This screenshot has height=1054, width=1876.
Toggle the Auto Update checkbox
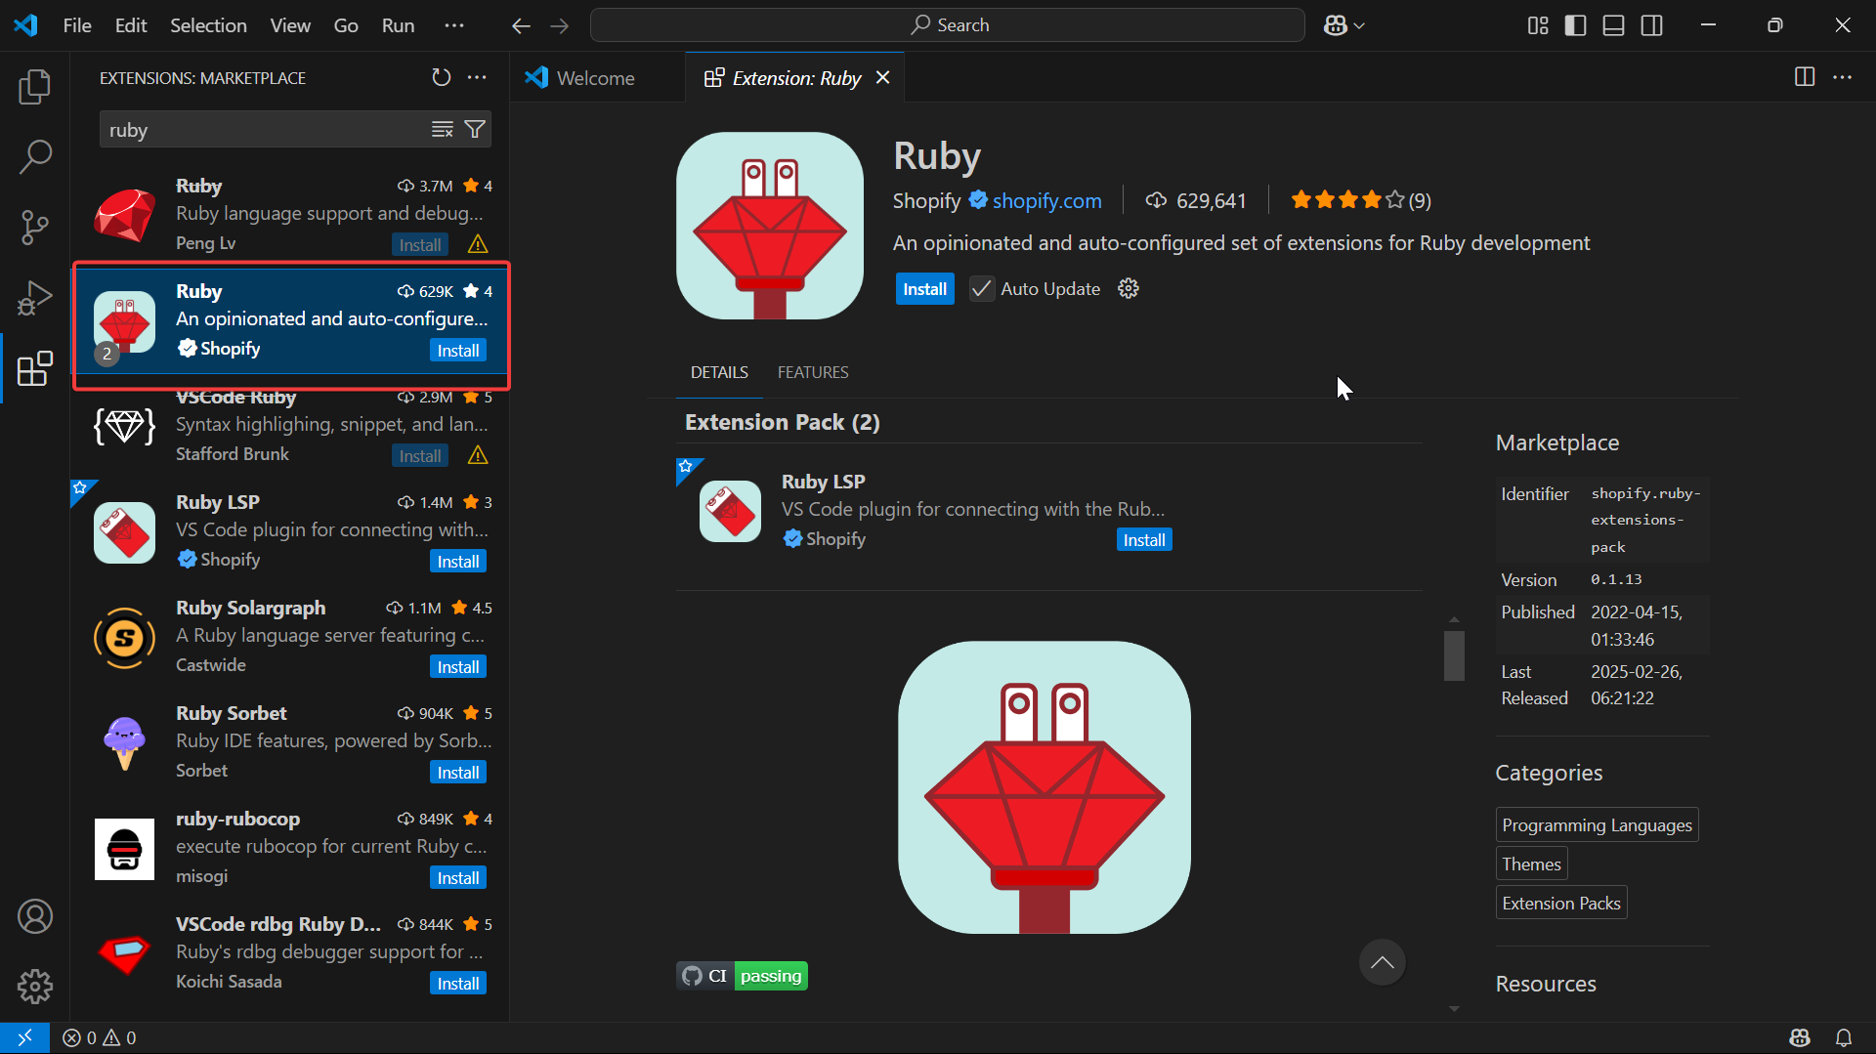981,289
